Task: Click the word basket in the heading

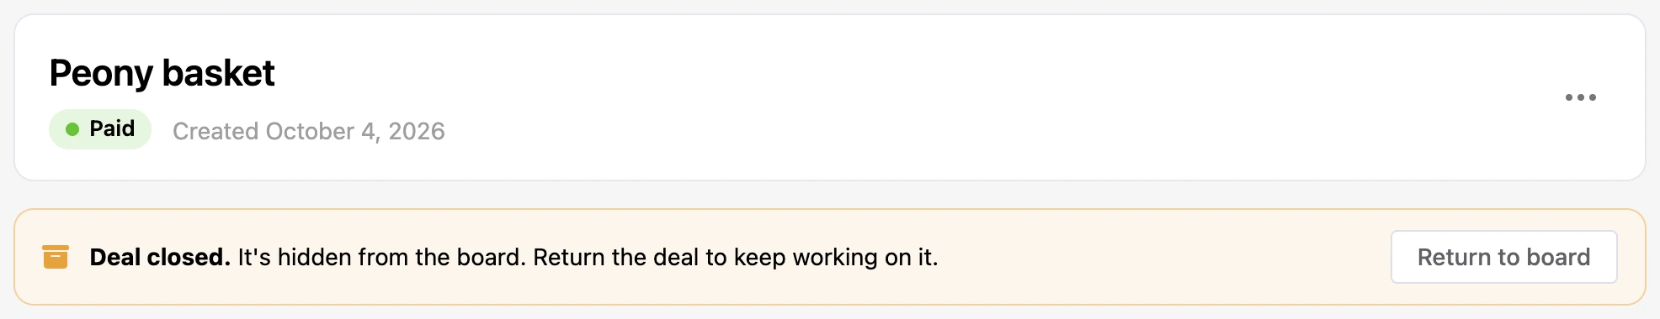Action: 218,74
